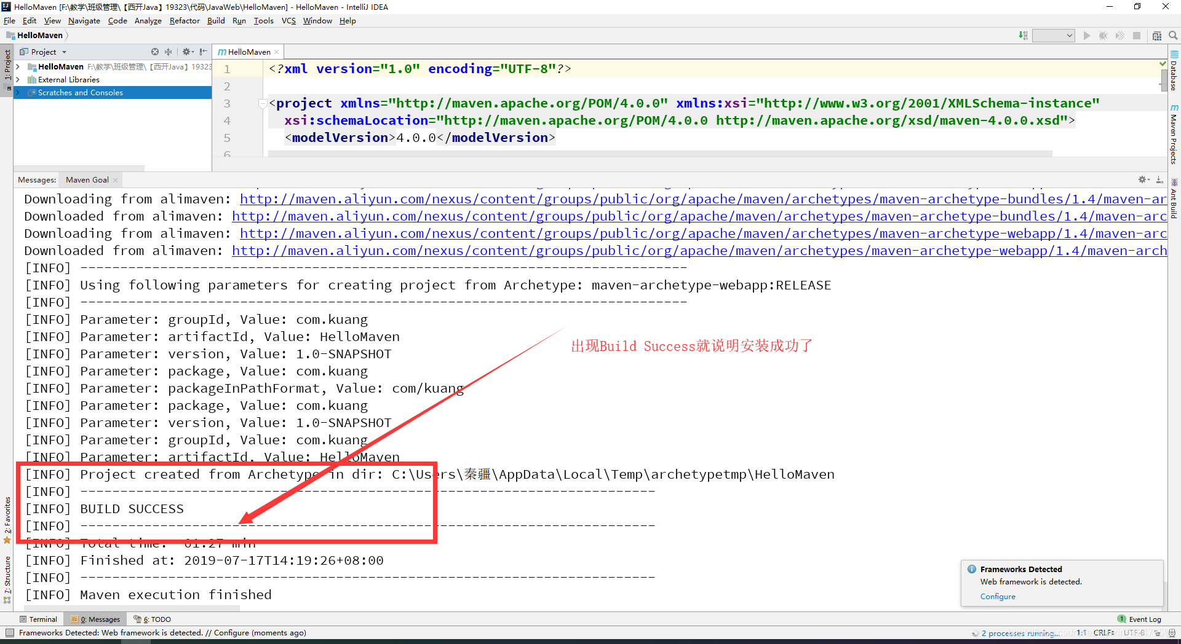
Task: Open the VCS menu
Action: [288, 21]
